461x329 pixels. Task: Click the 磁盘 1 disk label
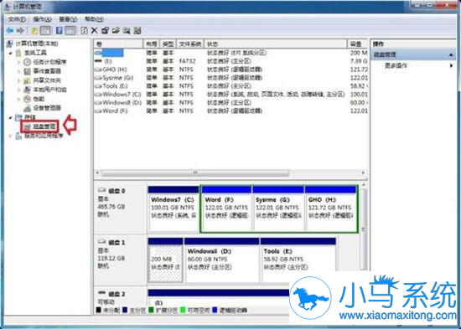tap(117, 243)
